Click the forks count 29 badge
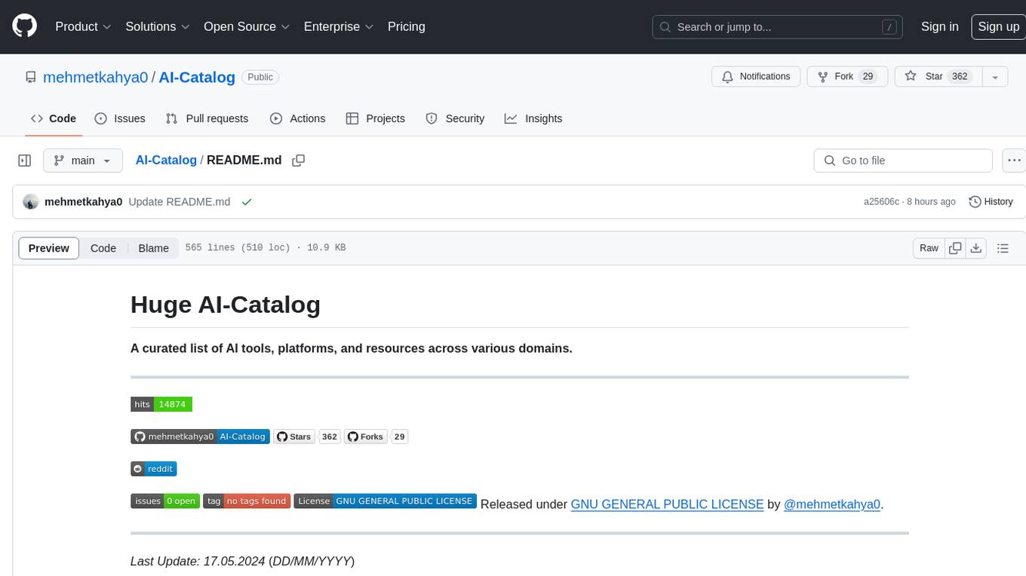Screen dimensions: 1026x576 [400, 437]
